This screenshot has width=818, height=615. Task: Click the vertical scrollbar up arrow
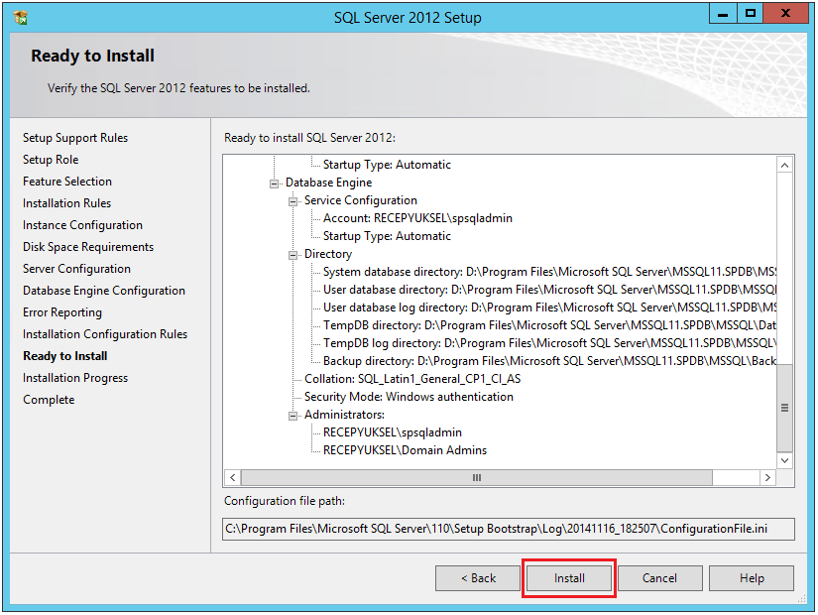tap(784, 166)
